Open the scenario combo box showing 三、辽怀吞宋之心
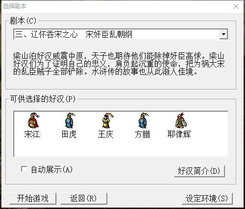245x209 pixels. (121, 34)
